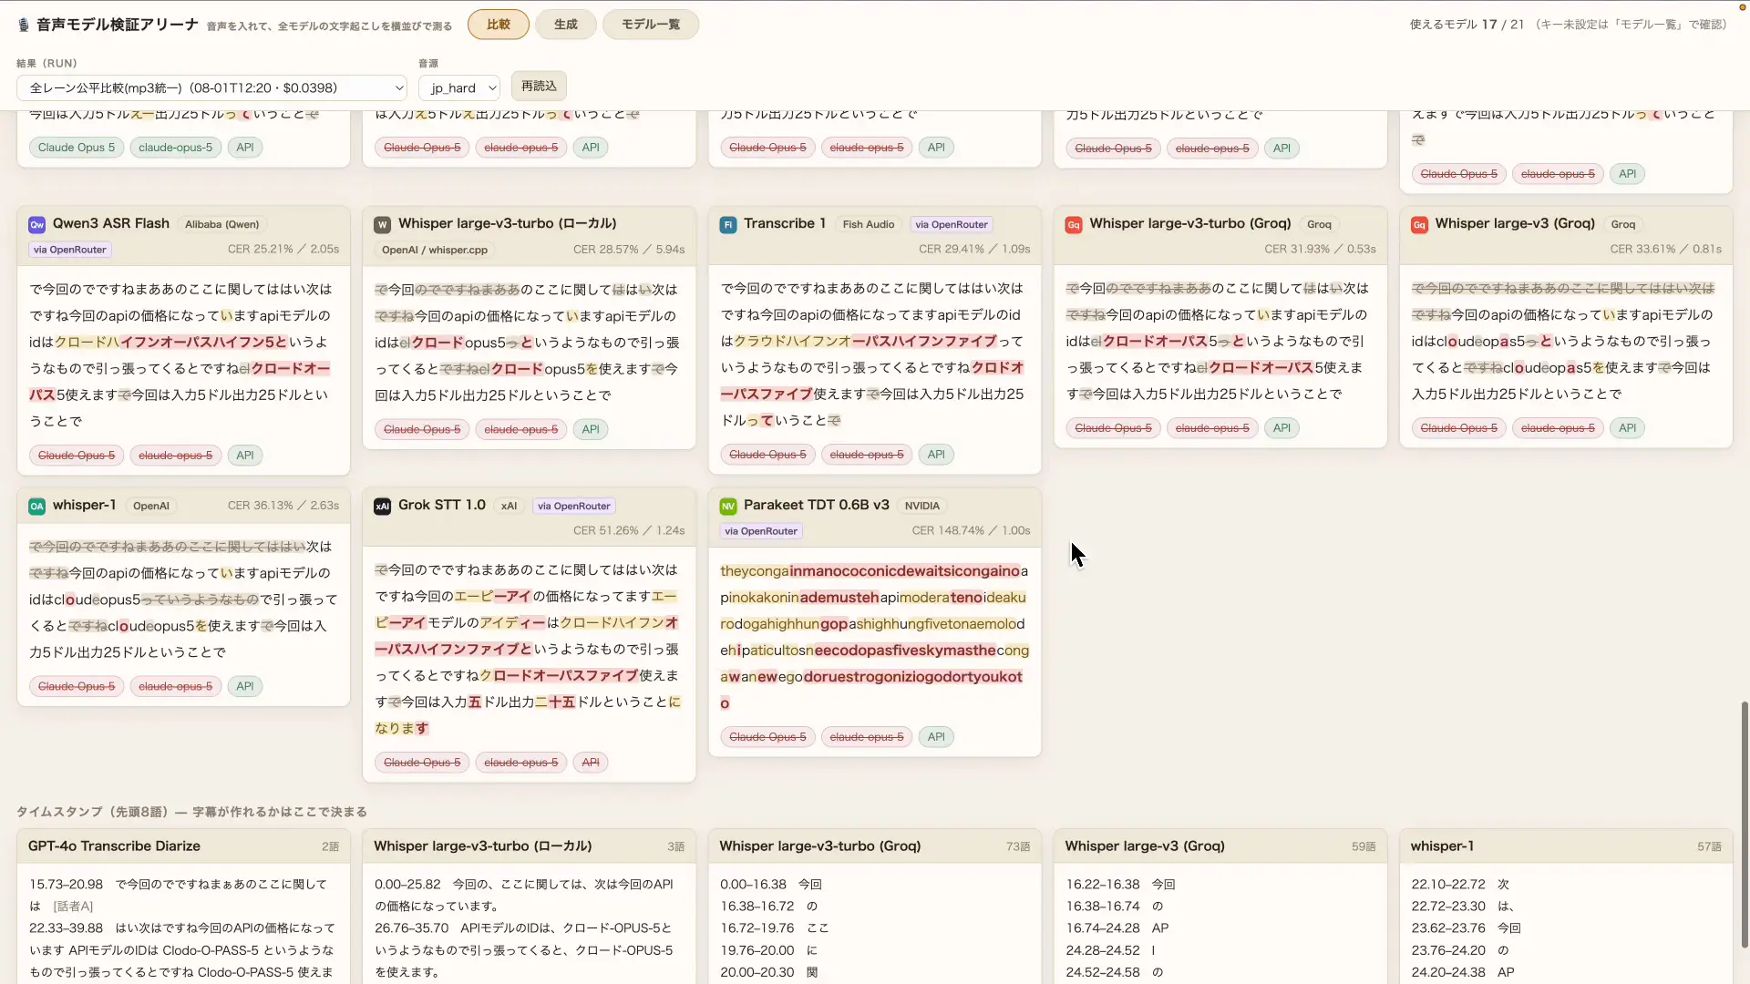Viewport: 1750px width, 984px height.
Task: Click the Groq icon on the CER 31.93% card
Action: tap(1074, 224)
